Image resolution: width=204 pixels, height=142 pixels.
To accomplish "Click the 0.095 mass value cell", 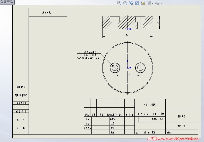I will (x=155, y=119).
